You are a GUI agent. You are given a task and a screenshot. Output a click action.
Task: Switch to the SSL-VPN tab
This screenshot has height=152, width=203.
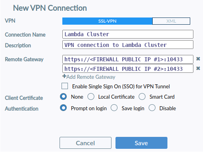pyautogui.click(x=107, y=21)
